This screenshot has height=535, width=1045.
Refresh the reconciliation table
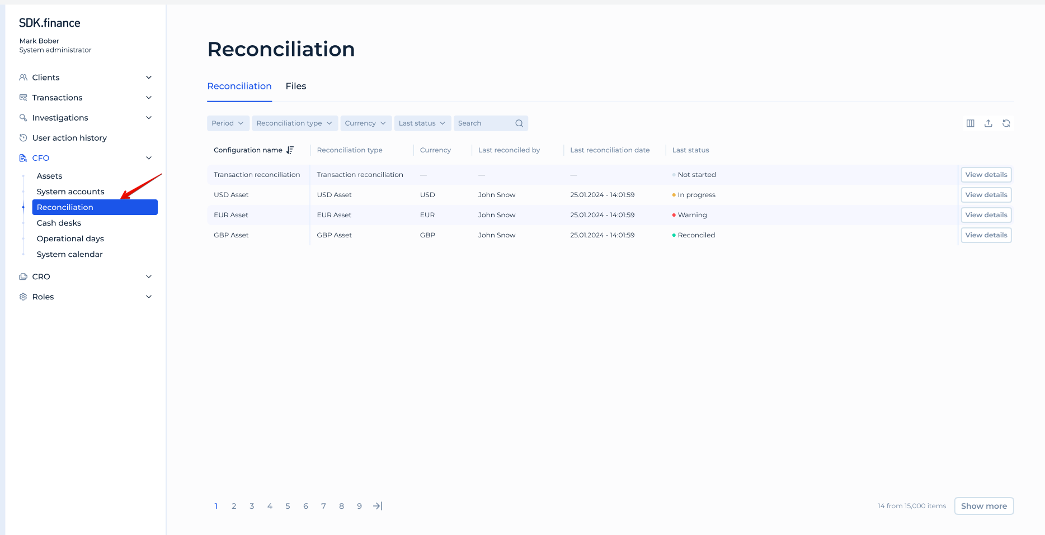point(1006,123)
